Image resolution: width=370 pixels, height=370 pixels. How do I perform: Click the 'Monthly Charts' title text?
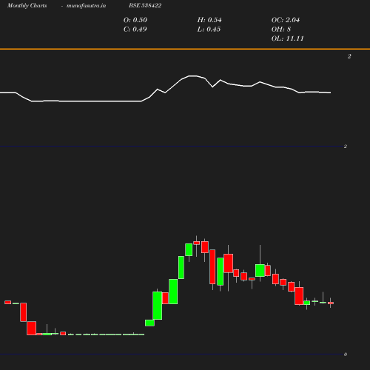pos(27,5)
